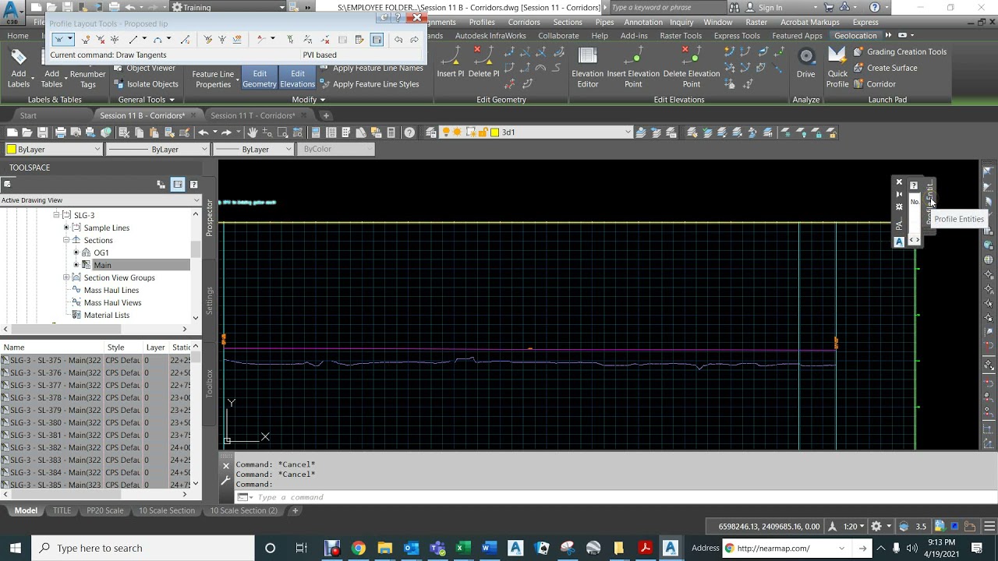Collapse the Sections tree node
Viewport: 998px width, 561px height.
pos(66,240)
